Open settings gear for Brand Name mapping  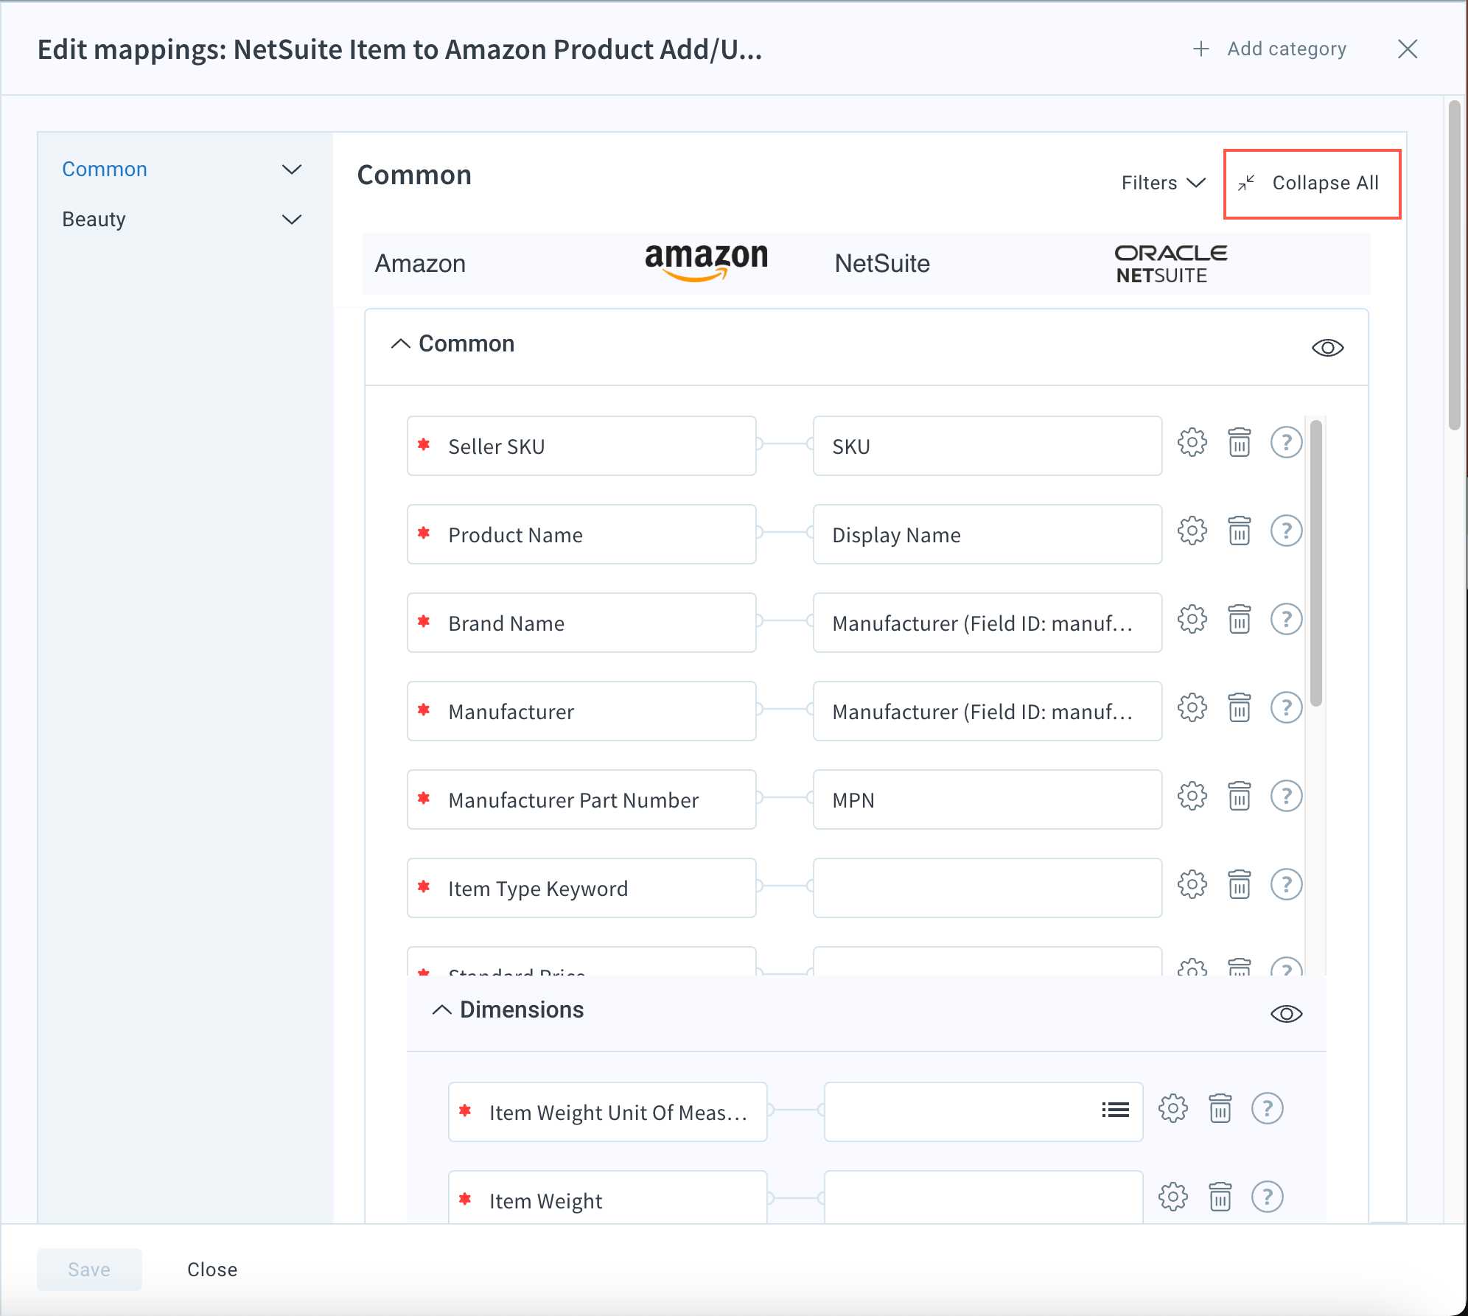[x=1192, y=620]
